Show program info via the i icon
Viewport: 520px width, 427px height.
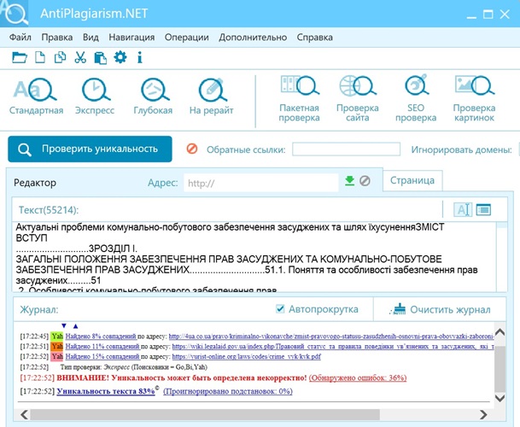click(140, 57)
